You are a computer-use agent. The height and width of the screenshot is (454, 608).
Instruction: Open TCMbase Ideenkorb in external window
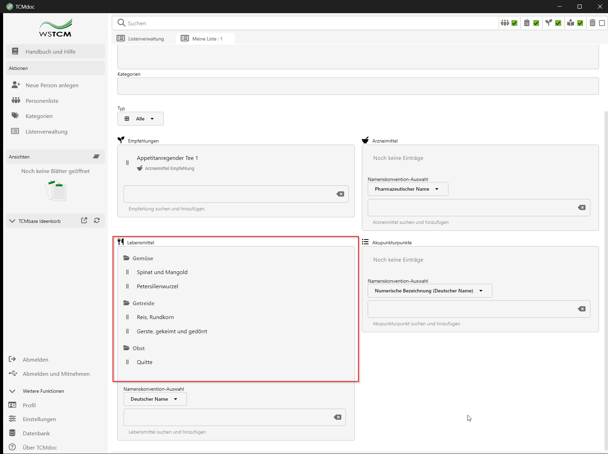coord(84,220)
